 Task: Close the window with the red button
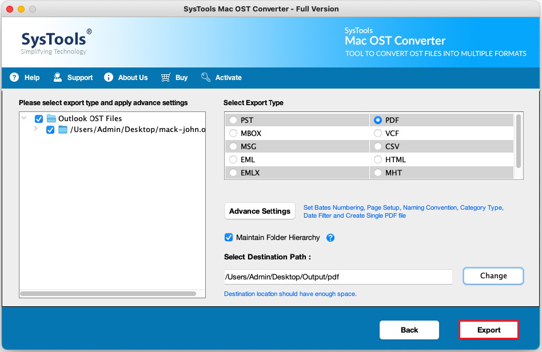pos(10,9)
